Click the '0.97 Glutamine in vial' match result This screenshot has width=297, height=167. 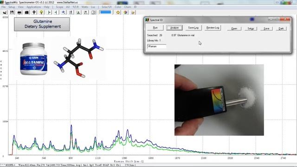click(x=183, y=35)
